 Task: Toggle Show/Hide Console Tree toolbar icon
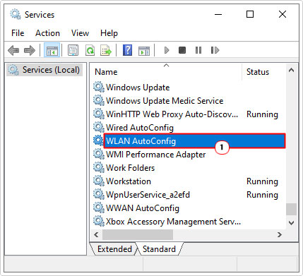[x=52, y=50]
